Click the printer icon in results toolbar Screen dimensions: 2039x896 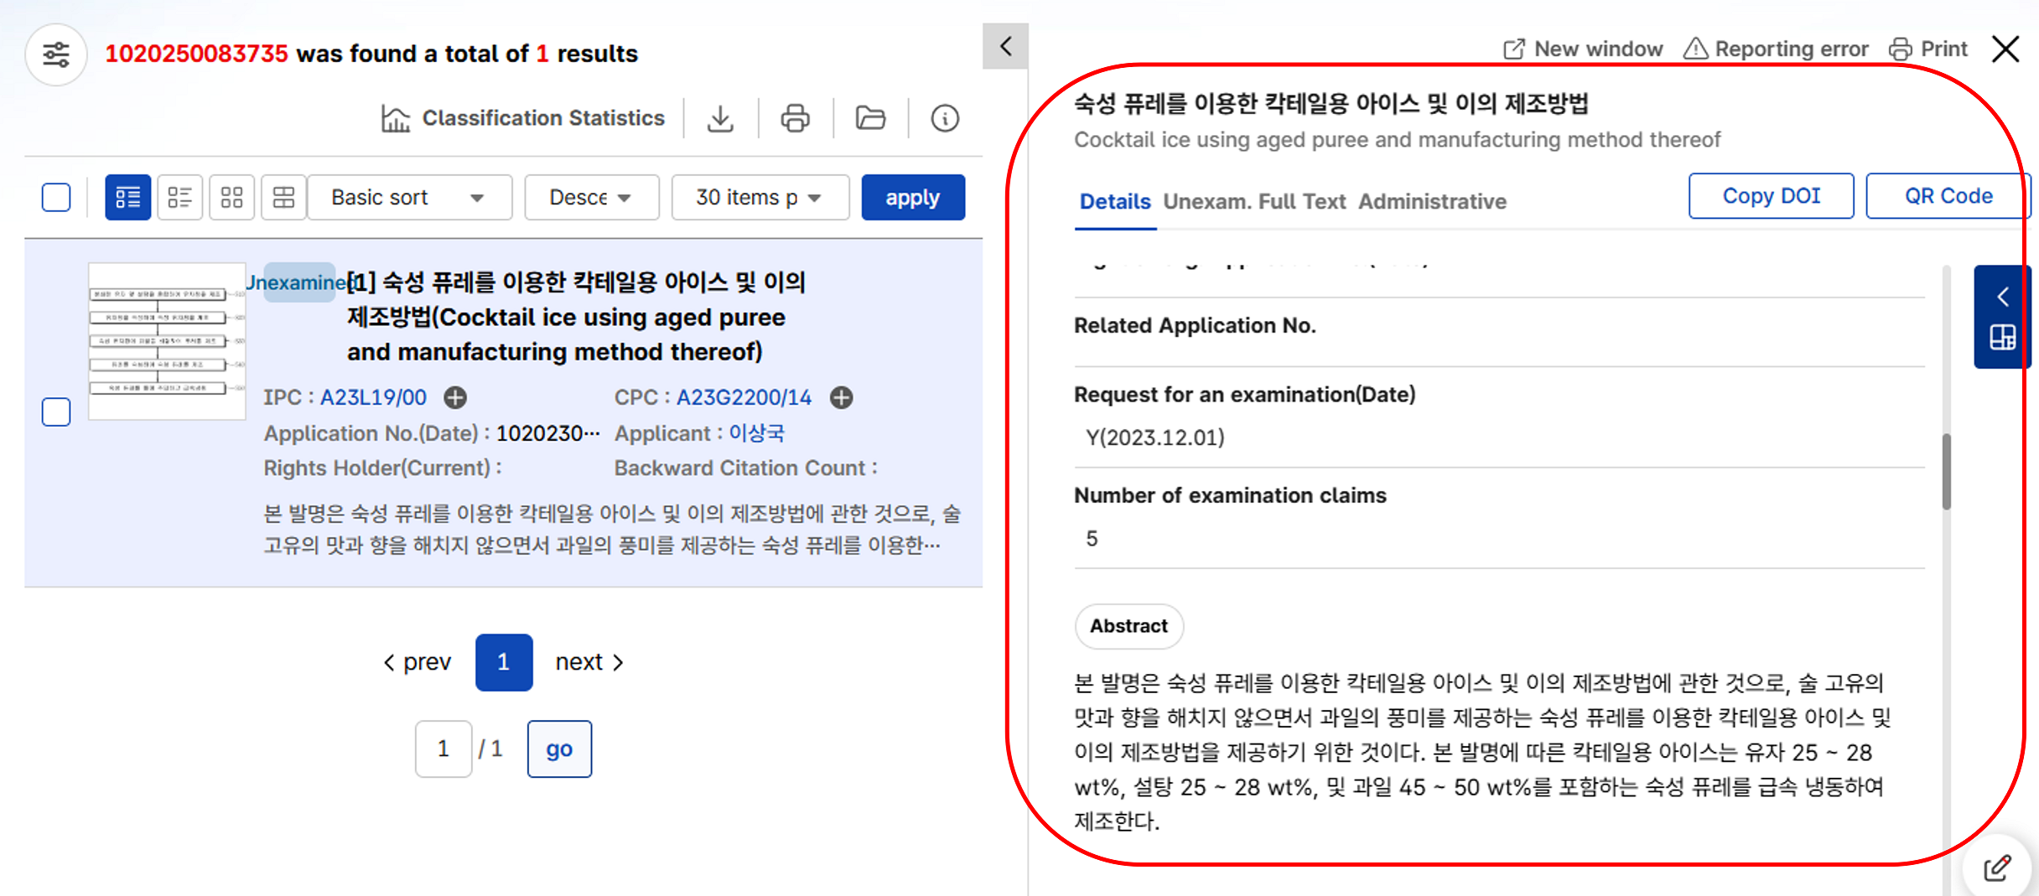click(x=795, y=118)
